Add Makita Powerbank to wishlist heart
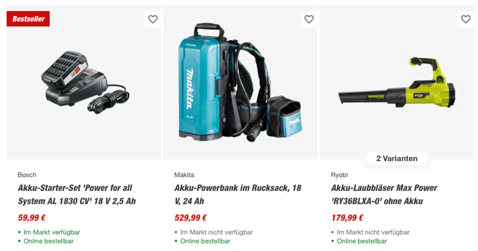The image size is (478, 251). point(309,19)
